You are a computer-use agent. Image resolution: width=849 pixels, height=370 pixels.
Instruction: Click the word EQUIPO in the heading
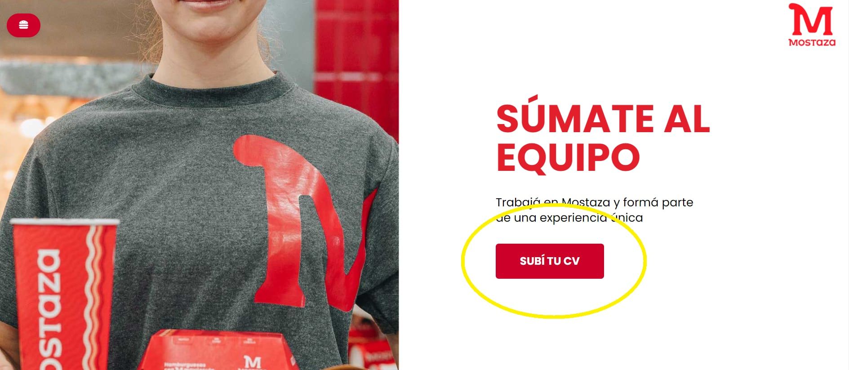[568, 157]
